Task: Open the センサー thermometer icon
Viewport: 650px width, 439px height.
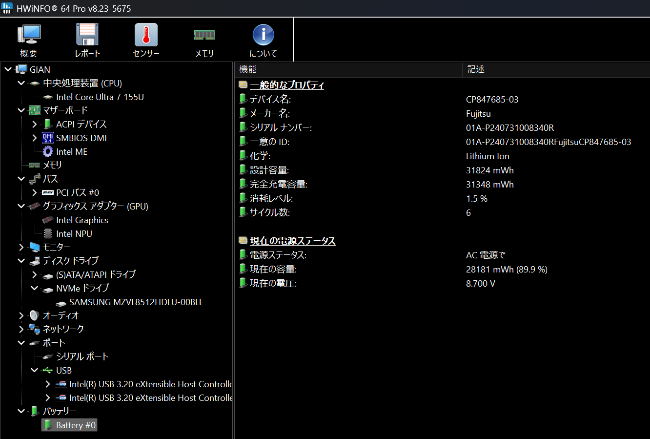Action: pyautogui.click(x=146, y=35)
